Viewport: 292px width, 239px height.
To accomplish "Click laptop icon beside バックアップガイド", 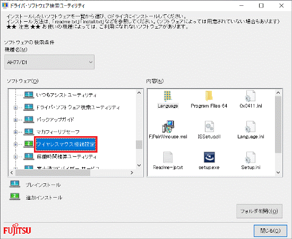I will (x=29, y=120).
